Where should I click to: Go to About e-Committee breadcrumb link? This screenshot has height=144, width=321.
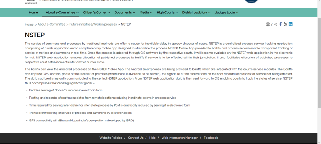[51, 24]
